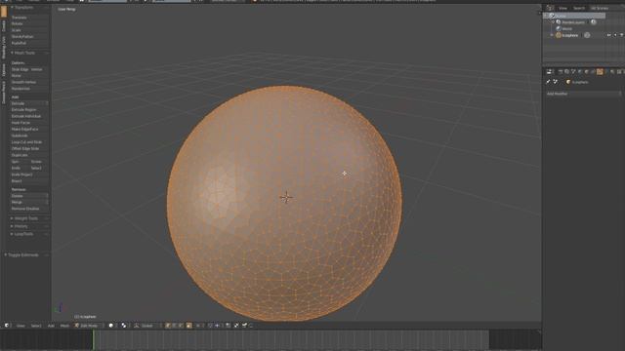625x351 pixels.
Task: Open View menu in 3D view header
Action: point(21,325)
